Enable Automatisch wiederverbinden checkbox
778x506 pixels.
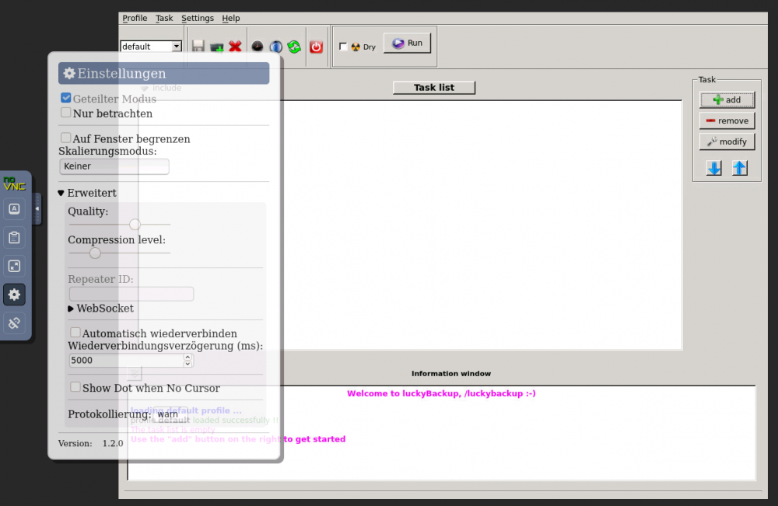(x=75, y=332)
